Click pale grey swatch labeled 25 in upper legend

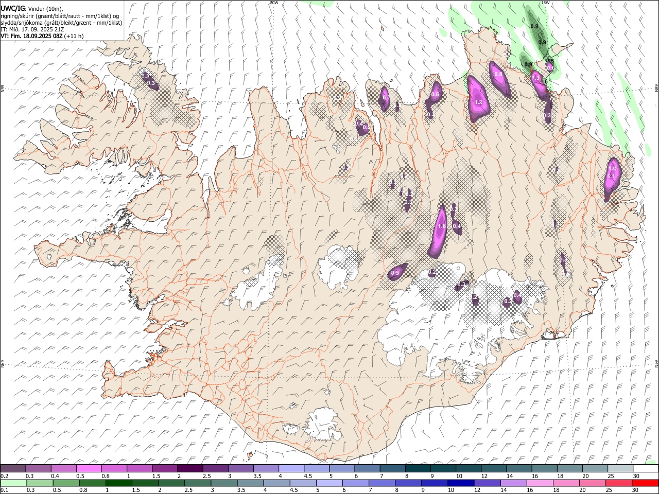620,469
